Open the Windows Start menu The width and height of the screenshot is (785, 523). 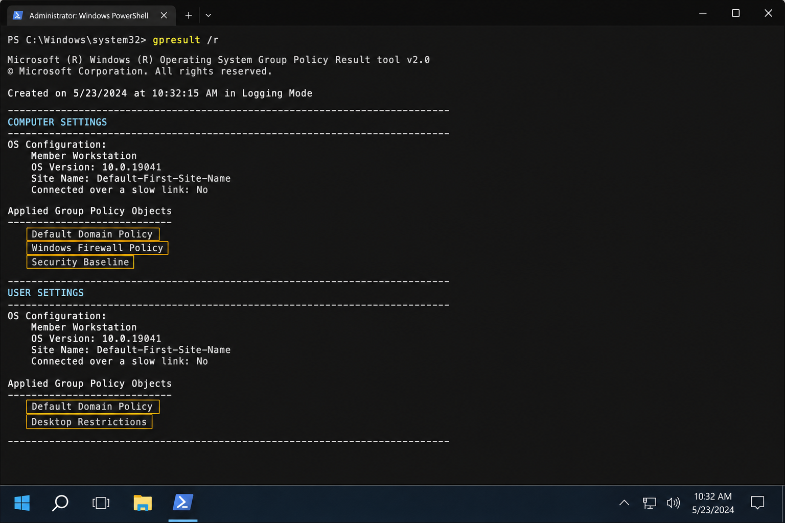coord(22,503)
